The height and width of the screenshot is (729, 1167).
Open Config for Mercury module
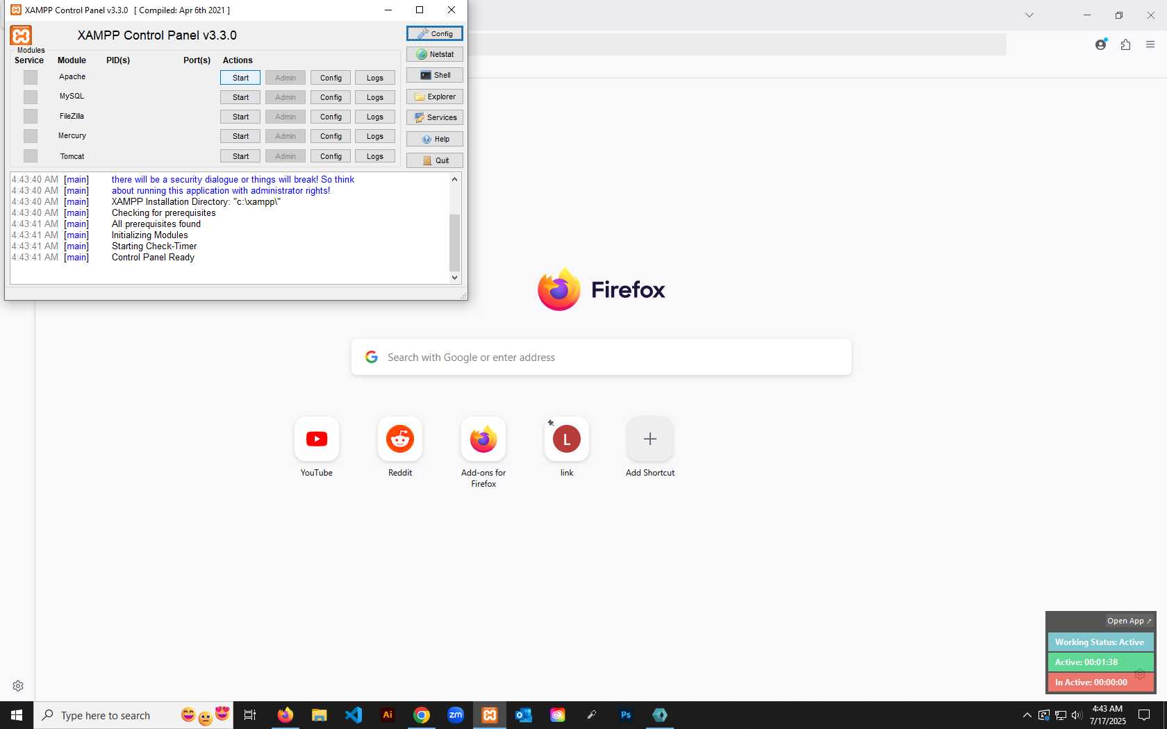pos(331,136)
